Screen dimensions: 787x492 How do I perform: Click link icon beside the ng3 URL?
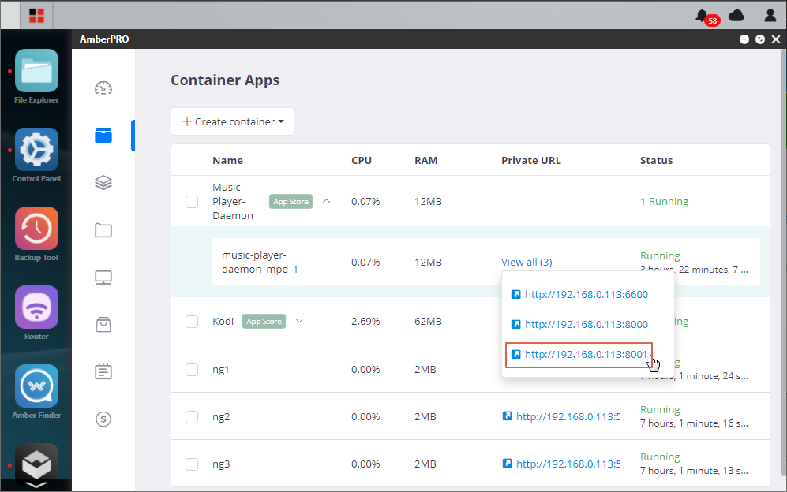(507, 463)
